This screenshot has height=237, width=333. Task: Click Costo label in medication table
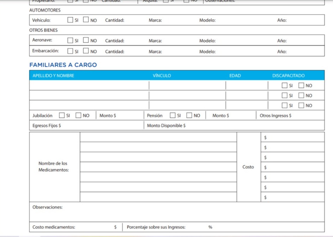(248, 167)
